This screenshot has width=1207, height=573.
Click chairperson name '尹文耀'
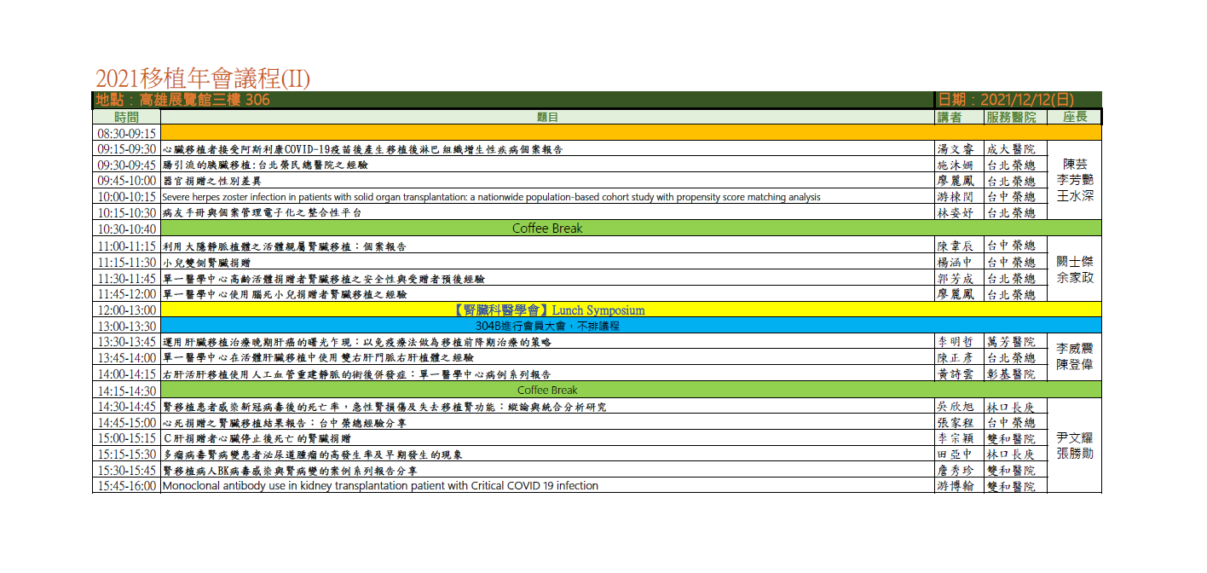pyautogui.click(x=1075, y=437)
